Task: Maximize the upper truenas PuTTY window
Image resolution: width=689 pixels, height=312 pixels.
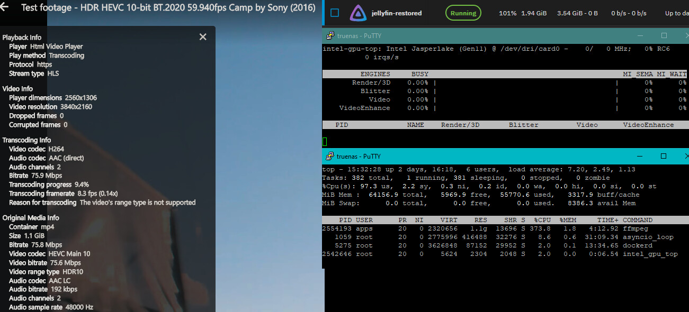Action: click(664, 36)
